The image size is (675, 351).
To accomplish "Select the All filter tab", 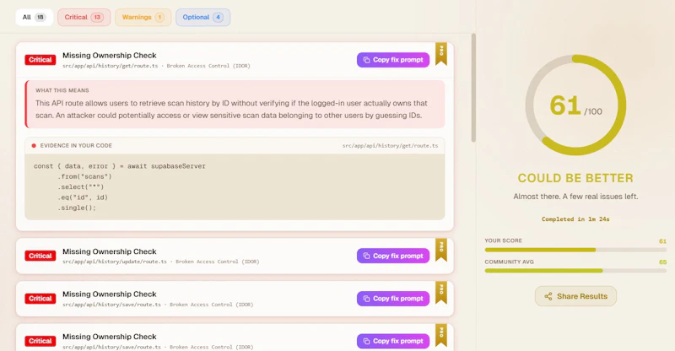I will tap(34, 17).
